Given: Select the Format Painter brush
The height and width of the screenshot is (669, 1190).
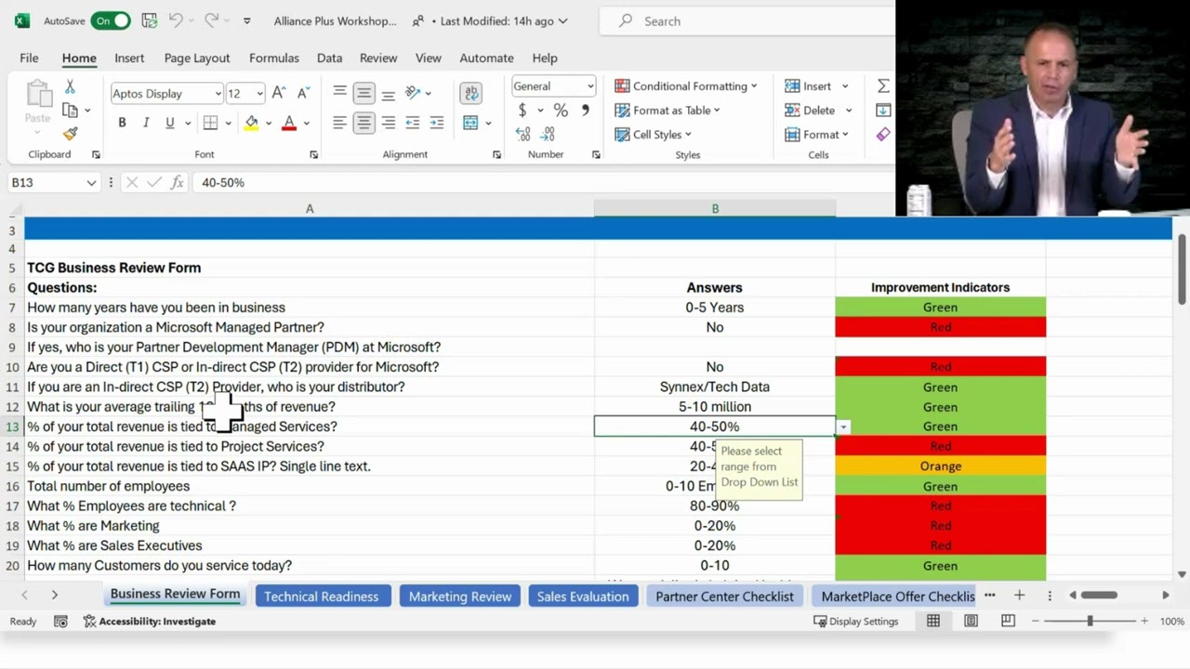Looking at the screenshot, I should point(70,134).
